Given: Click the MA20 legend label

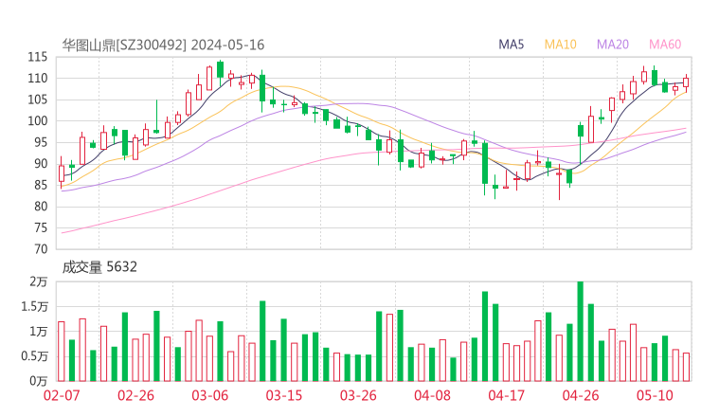Looking at the screenshot, I should tap(613, 45).
